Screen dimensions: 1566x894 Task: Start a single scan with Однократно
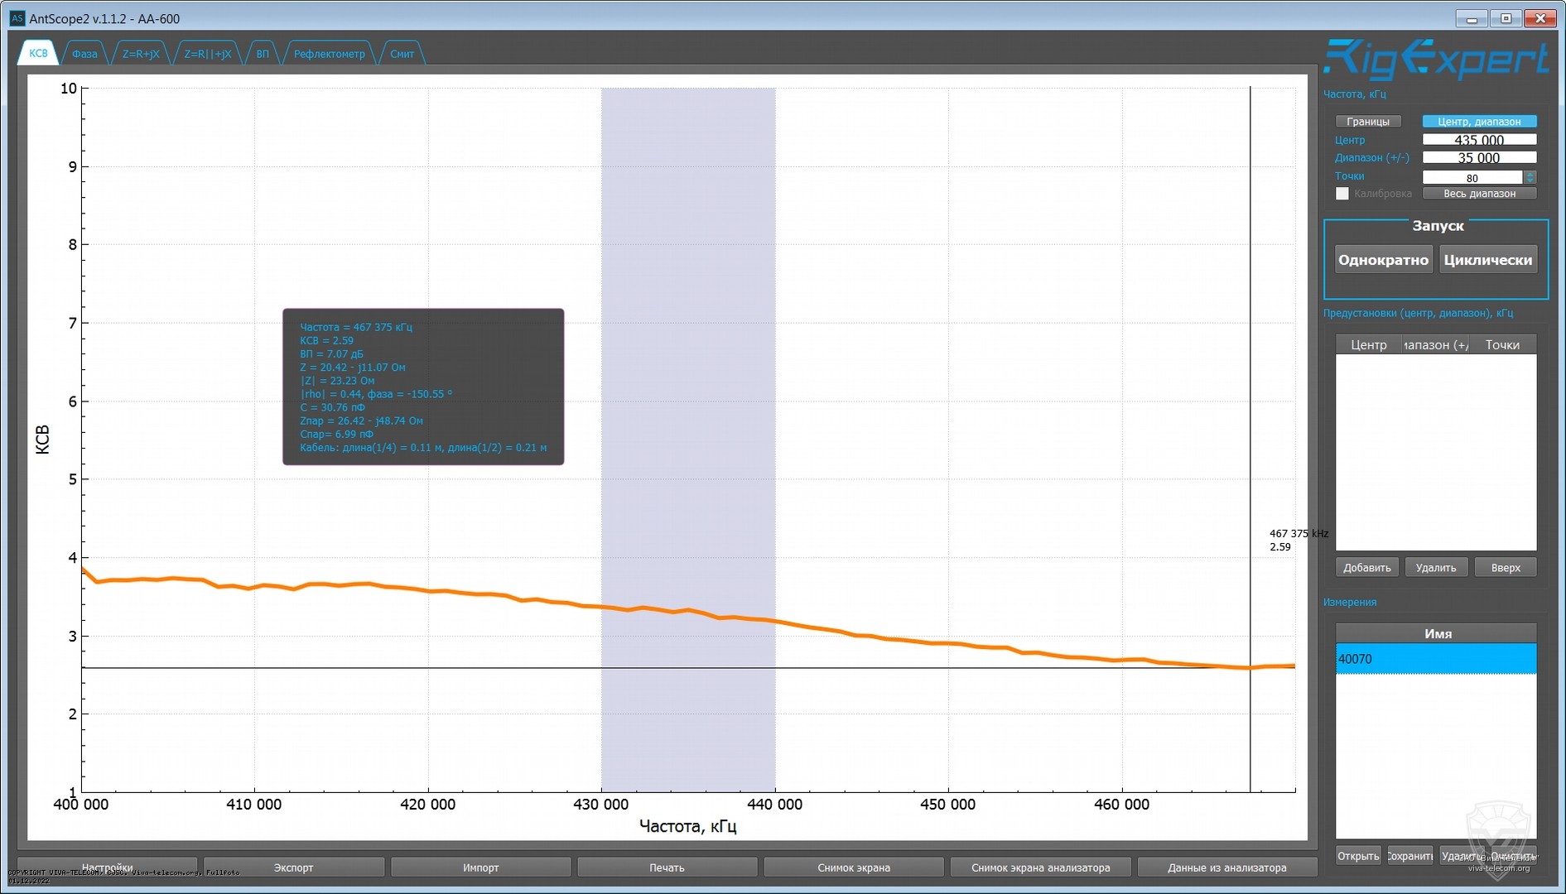(1383, 260)
